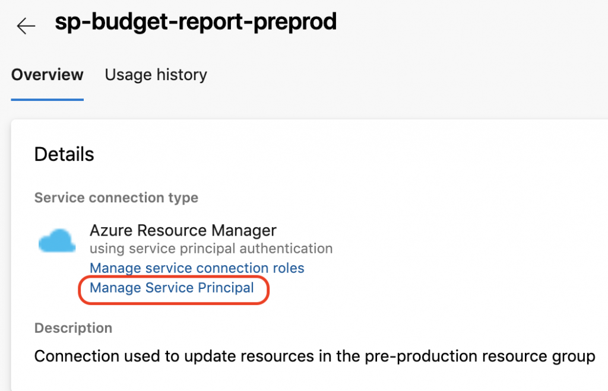Click the Details section heading
The height and width of the screenshot is (391, 608).
(64, 154)
